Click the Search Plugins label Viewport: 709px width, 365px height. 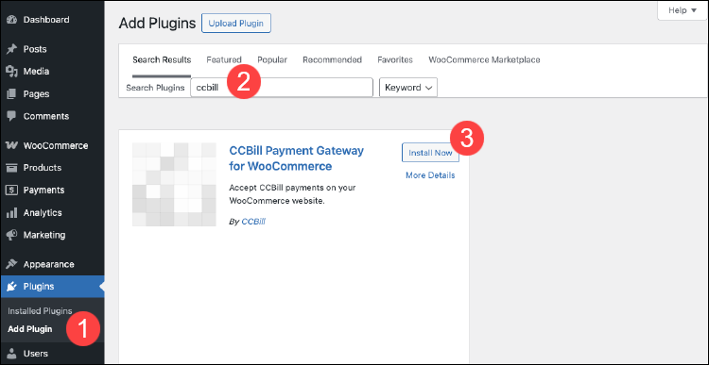pos(156,88)
